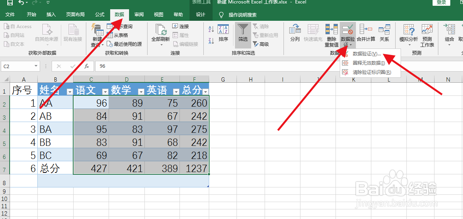Select cell B7 labeled 总分
463x219 pixels.
tap(55, 168)
